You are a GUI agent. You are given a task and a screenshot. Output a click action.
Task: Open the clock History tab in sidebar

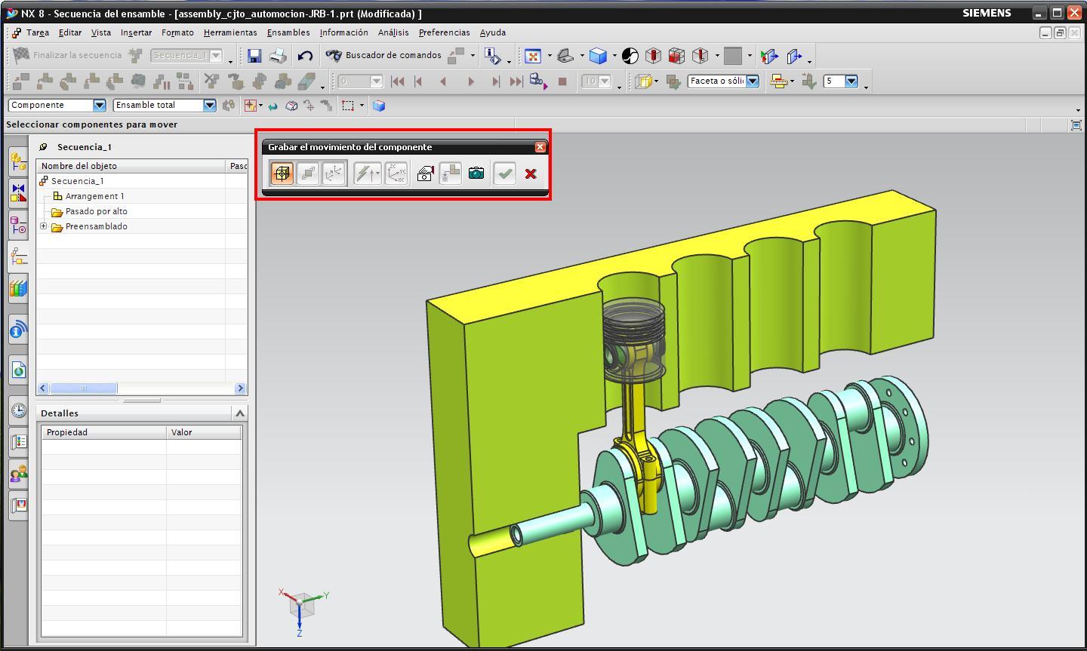point(18,410)
